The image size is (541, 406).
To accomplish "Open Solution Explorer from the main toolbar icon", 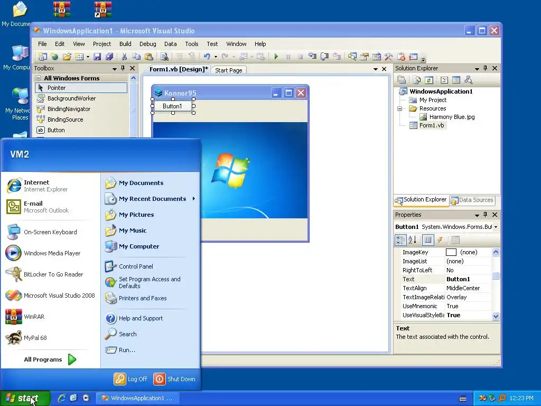I will (x=352, y=57).
